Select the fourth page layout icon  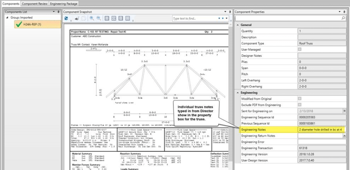(x=128, y=18)
